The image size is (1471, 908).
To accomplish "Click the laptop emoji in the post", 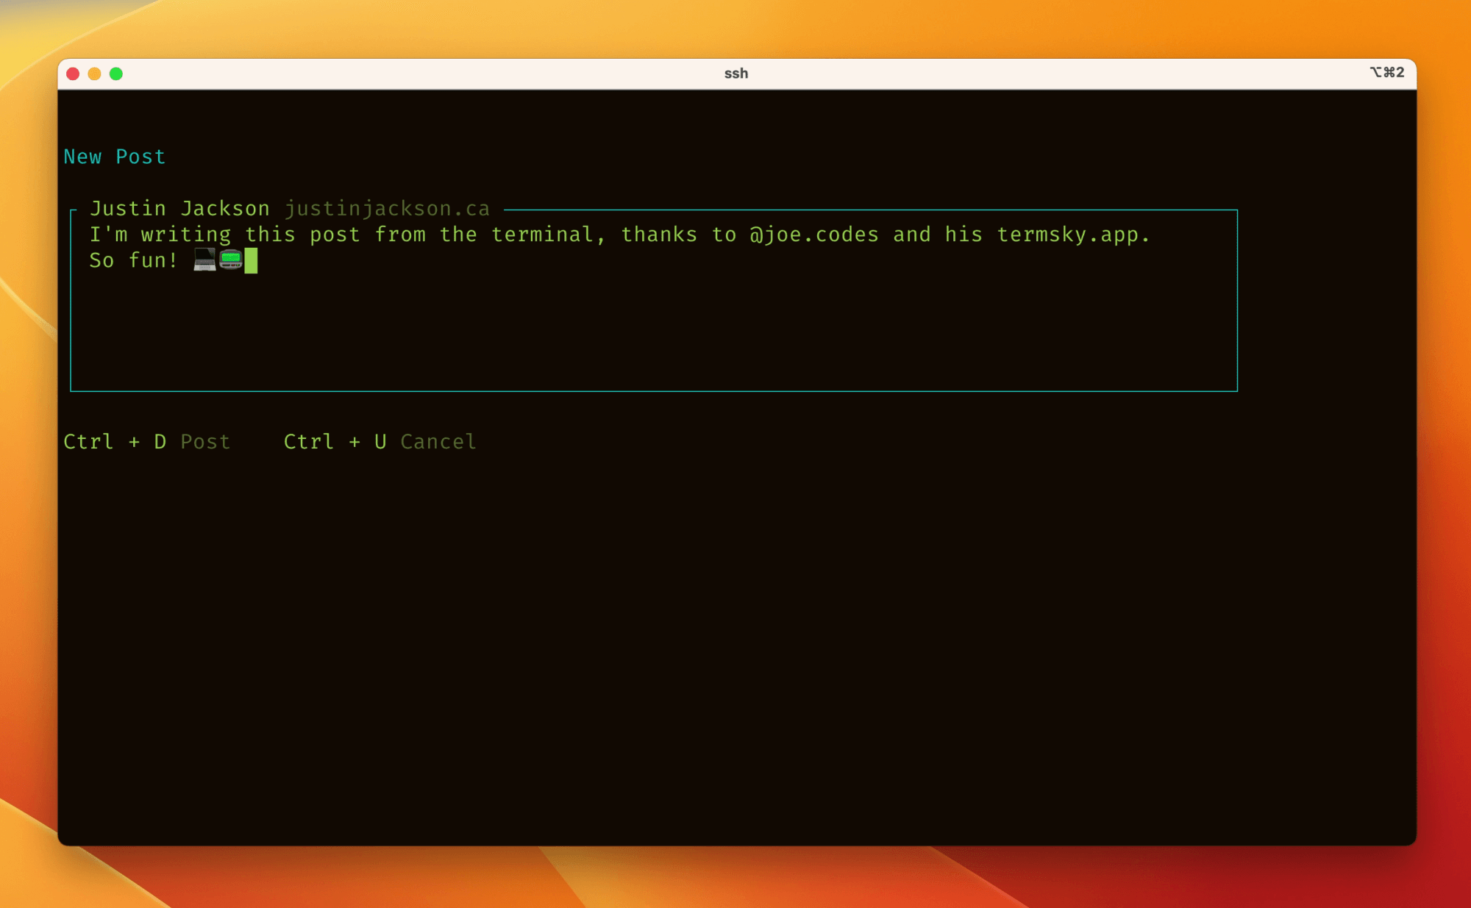I will click(205, 260).
